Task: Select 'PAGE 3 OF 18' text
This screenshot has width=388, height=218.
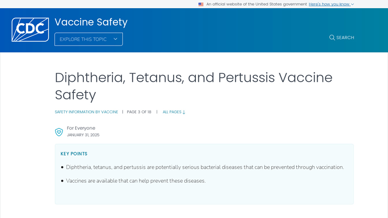Action: pos(139,112)
